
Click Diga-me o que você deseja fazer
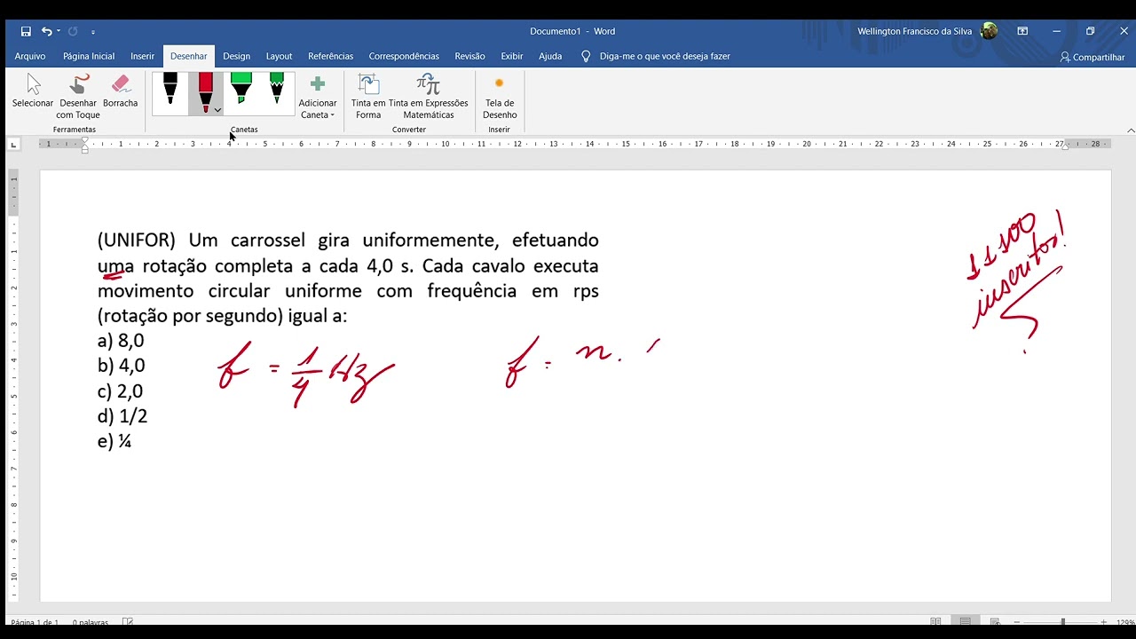click(665, 56)
